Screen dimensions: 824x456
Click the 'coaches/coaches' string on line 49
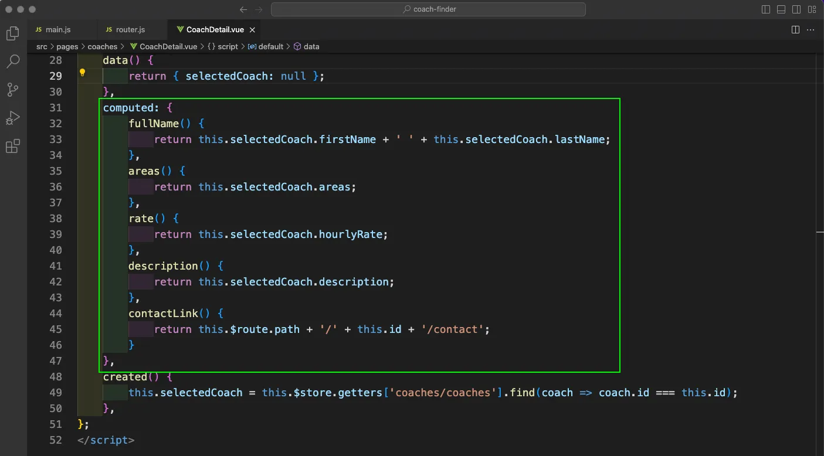click(x=443, y=393)
